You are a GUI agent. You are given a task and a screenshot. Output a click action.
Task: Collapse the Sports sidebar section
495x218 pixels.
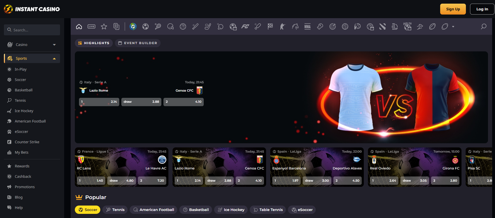click(32, 58)
